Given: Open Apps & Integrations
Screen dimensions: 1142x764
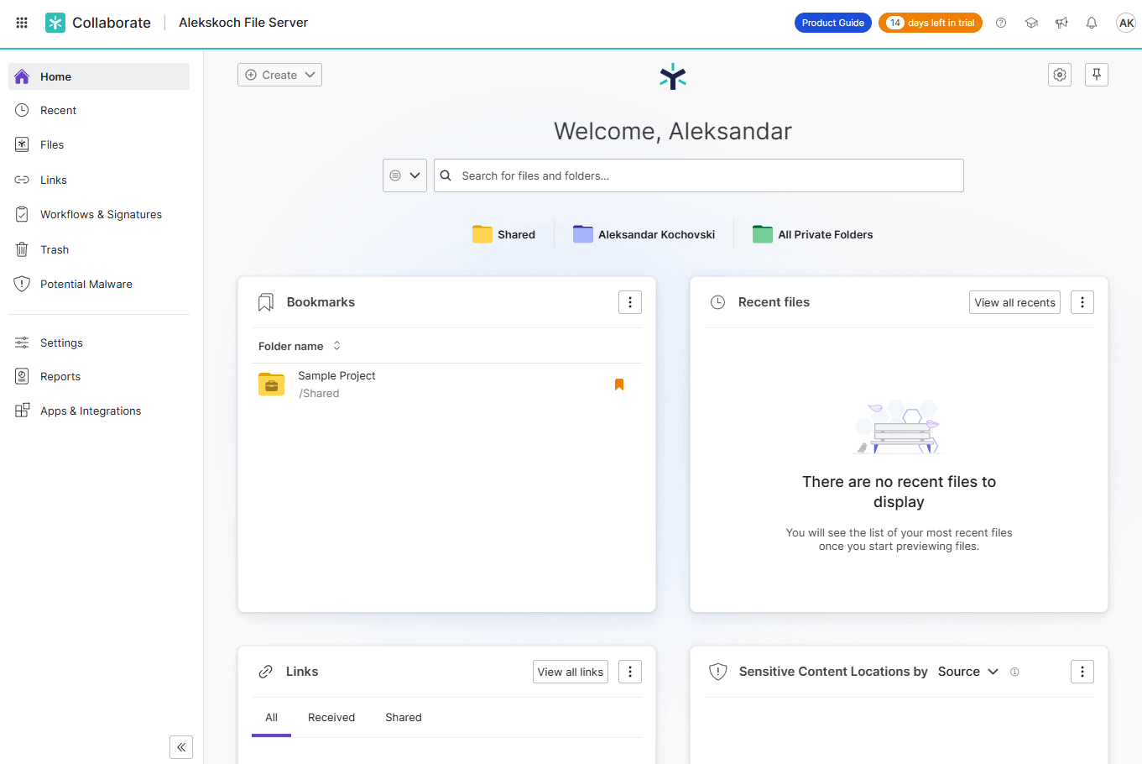Looking at the screenshot, I should pyautogui.click(x=99, y=411).
